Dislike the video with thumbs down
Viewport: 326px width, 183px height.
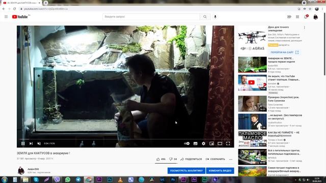(x=173, y=159)
